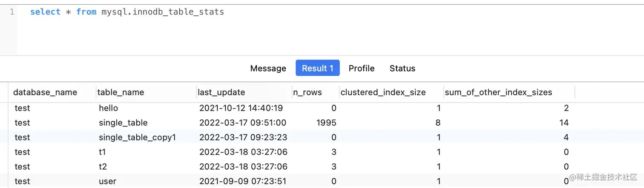Select the single_table row cell
This screenshot has width=644, height=188.
click(x=123, y=123)
